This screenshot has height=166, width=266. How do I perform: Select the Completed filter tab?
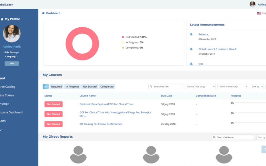[107, 87]
